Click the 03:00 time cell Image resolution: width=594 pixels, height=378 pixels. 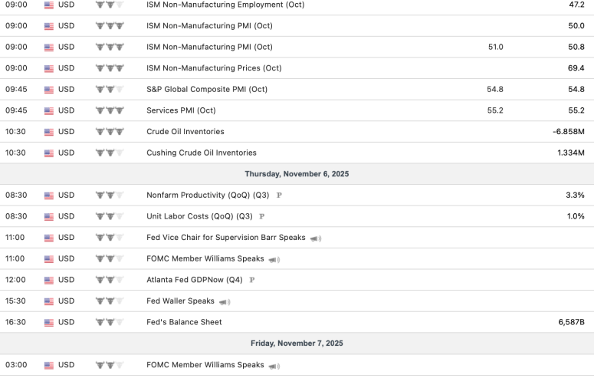(16, 365)
